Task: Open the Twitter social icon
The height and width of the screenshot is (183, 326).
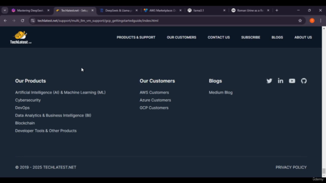Action: [269, 81]
